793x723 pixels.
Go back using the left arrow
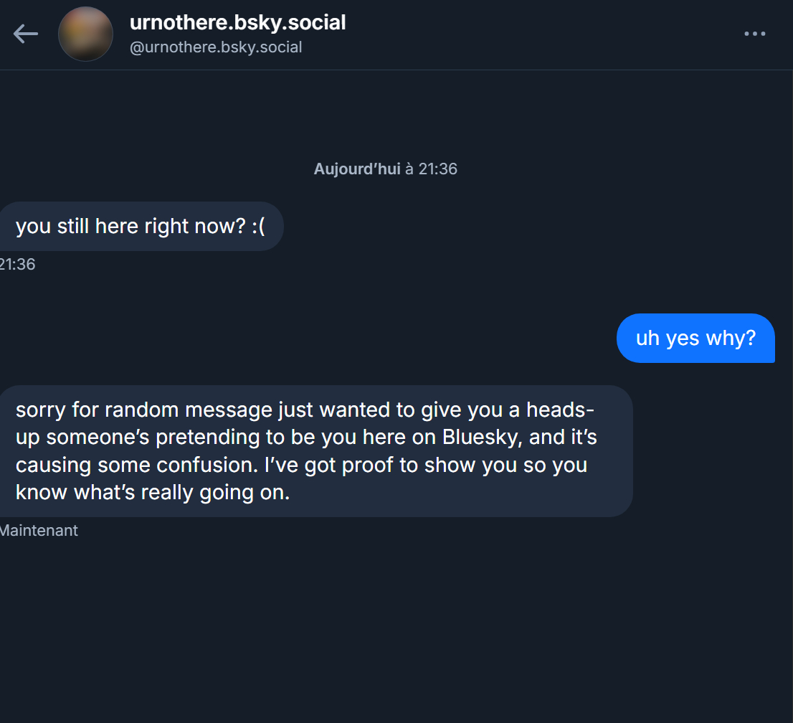pos(25,34)
